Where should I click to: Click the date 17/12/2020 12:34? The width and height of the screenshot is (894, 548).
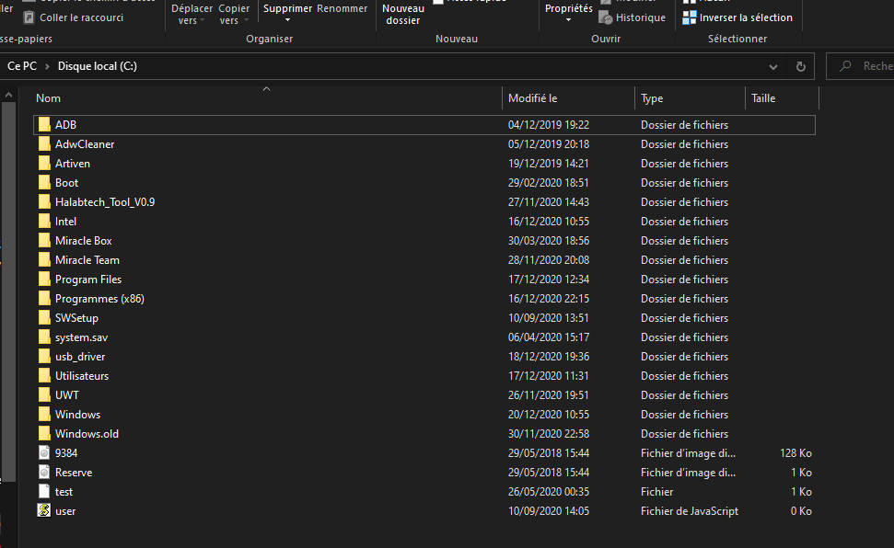click(x=549, y=280)
